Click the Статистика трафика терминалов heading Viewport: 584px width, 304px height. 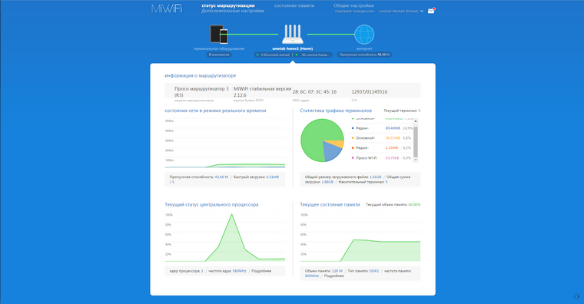[336, 111]
